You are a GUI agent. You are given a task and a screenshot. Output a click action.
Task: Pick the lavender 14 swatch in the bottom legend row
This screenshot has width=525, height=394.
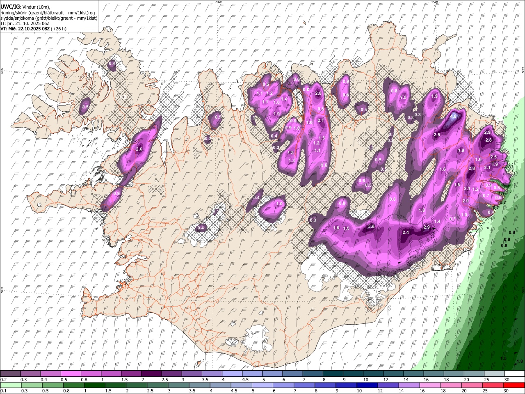click(x=409, y=385)
